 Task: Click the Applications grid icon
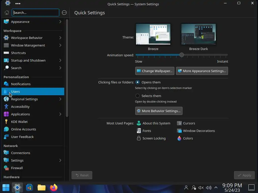click(6, 114)
